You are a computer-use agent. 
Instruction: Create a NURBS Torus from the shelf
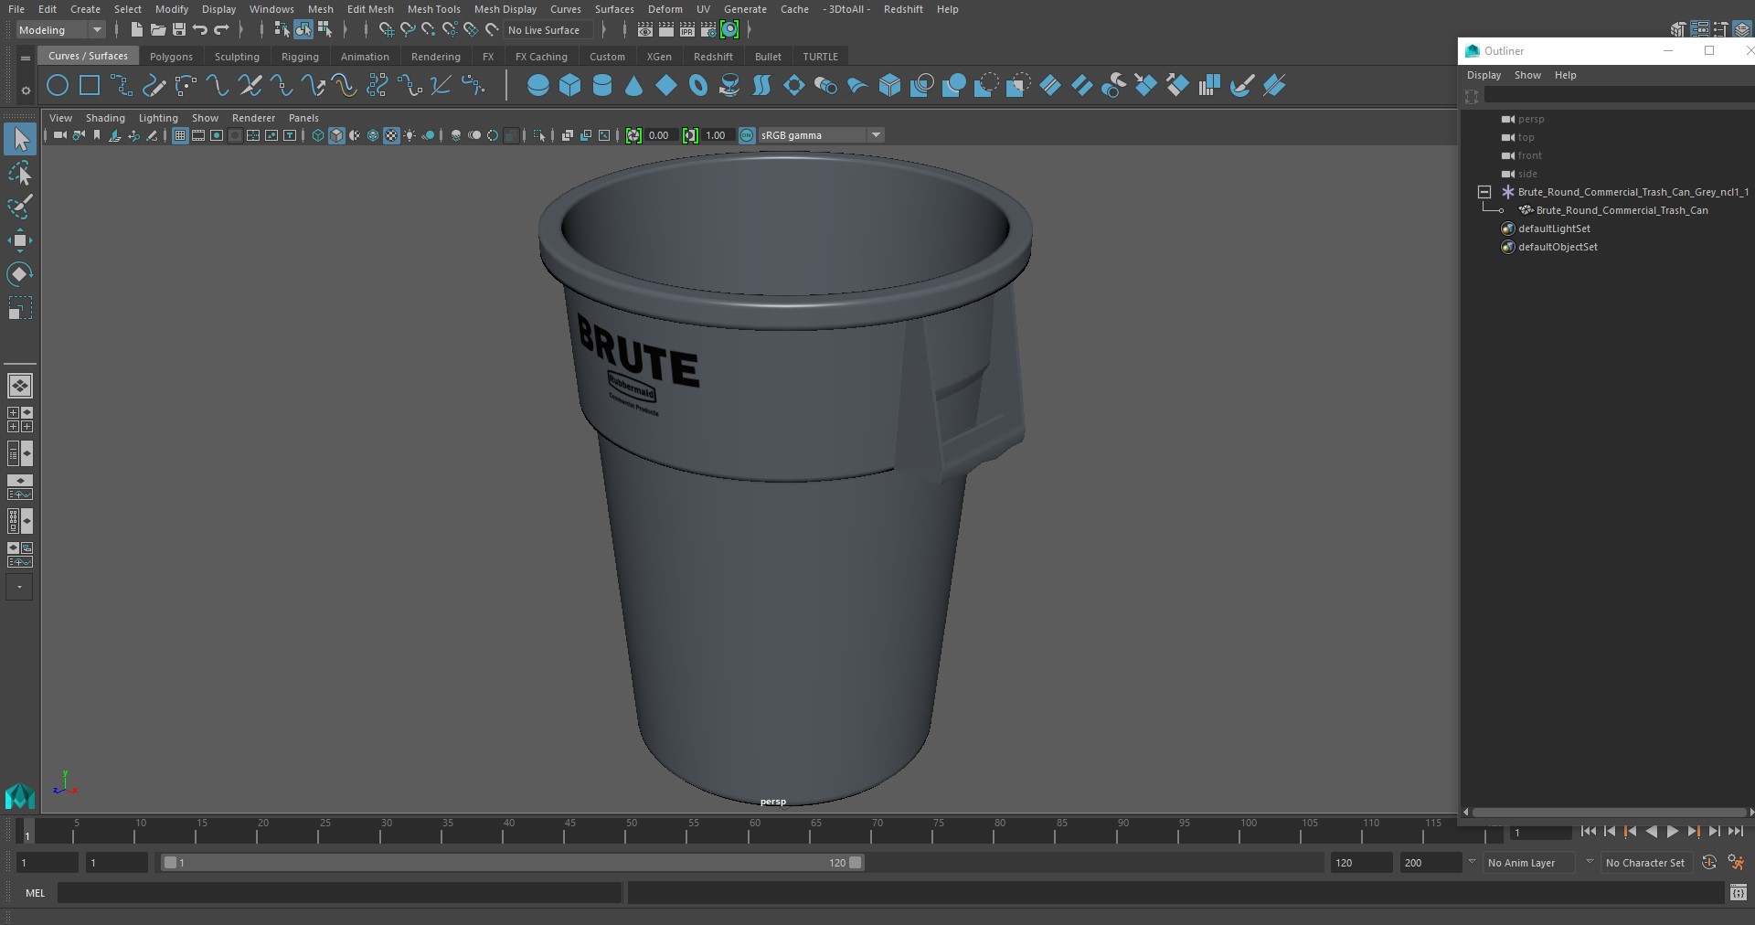click(698, 86)
